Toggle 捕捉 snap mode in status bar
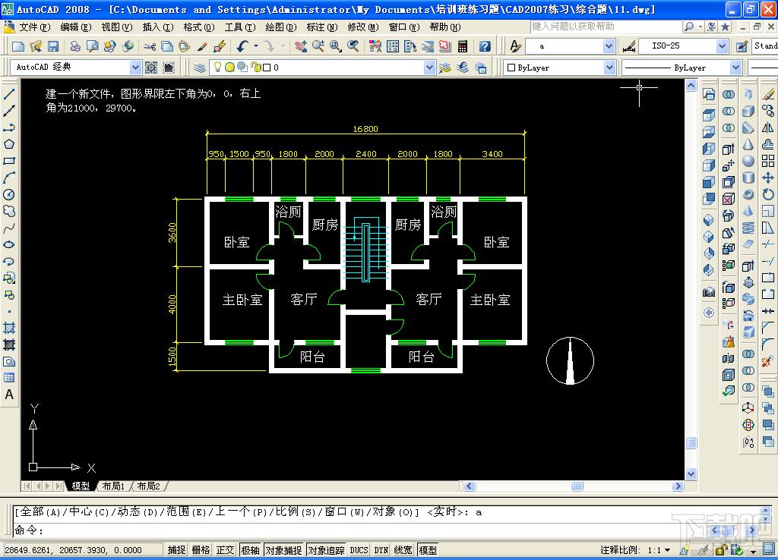 [176, 550]
